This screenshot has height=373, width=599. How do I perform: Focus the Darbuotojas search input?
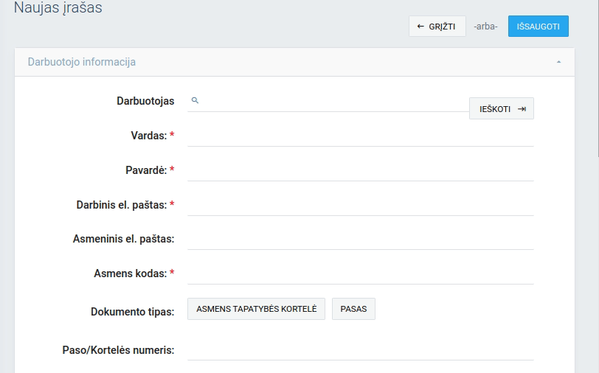(x=332, y=101)
